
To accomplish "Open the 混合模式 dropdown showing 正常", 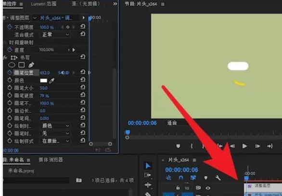I will (55, 35).
